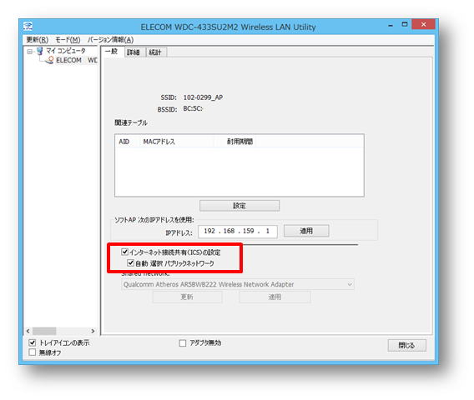474x400 pixels.
Task: Collapse the マイ コンピュータ tree node
Action: pyautogui.click(x=30, y=52)
